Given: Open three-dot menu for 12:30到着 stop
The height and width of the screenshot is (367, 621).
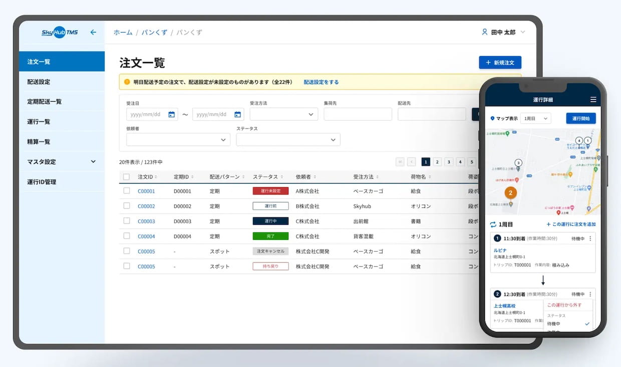Looking at the screenshot, I should coord(590,294).
